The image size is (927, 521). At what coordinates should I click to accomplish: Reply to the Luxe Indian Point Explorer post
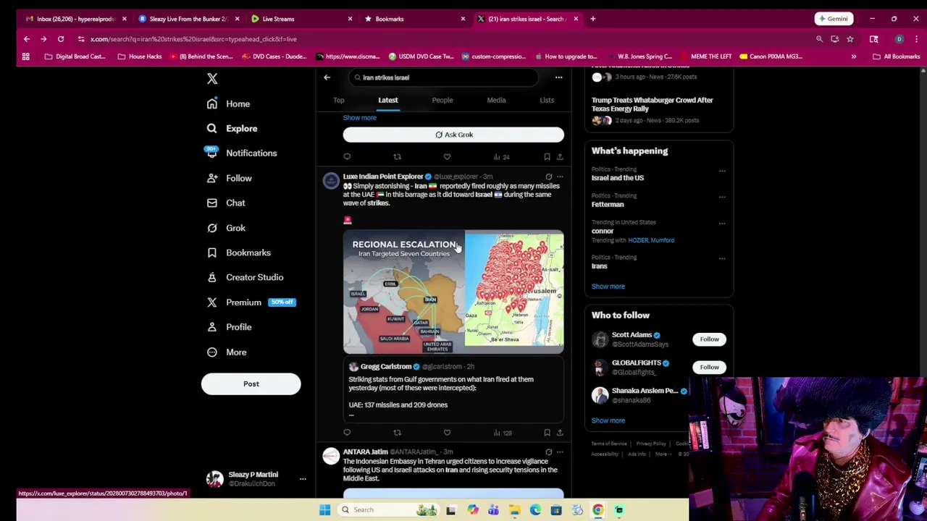pyautogui.click(x=347, y=433)
